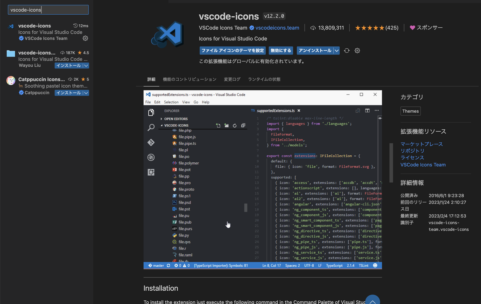Image resolution: width=481 pixels, height=304 pixels.
Task: Click the large vscode-icons extension logo
Action: pyautogui.click(x=168, y=34)
